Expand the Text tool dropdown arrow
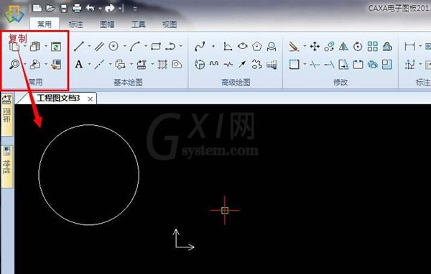431x274 pixels. 89,65
